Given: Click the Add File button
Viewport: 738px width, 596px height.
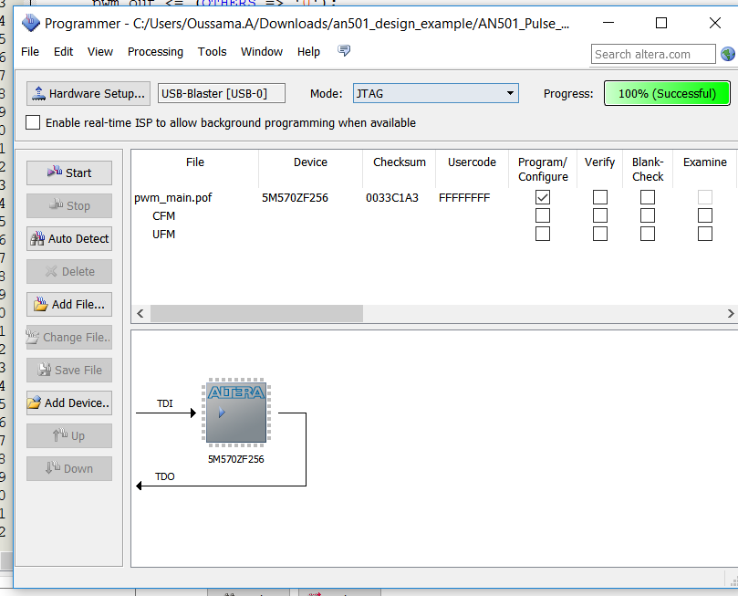Looking at the screenshot, I should tap(69, 305).
